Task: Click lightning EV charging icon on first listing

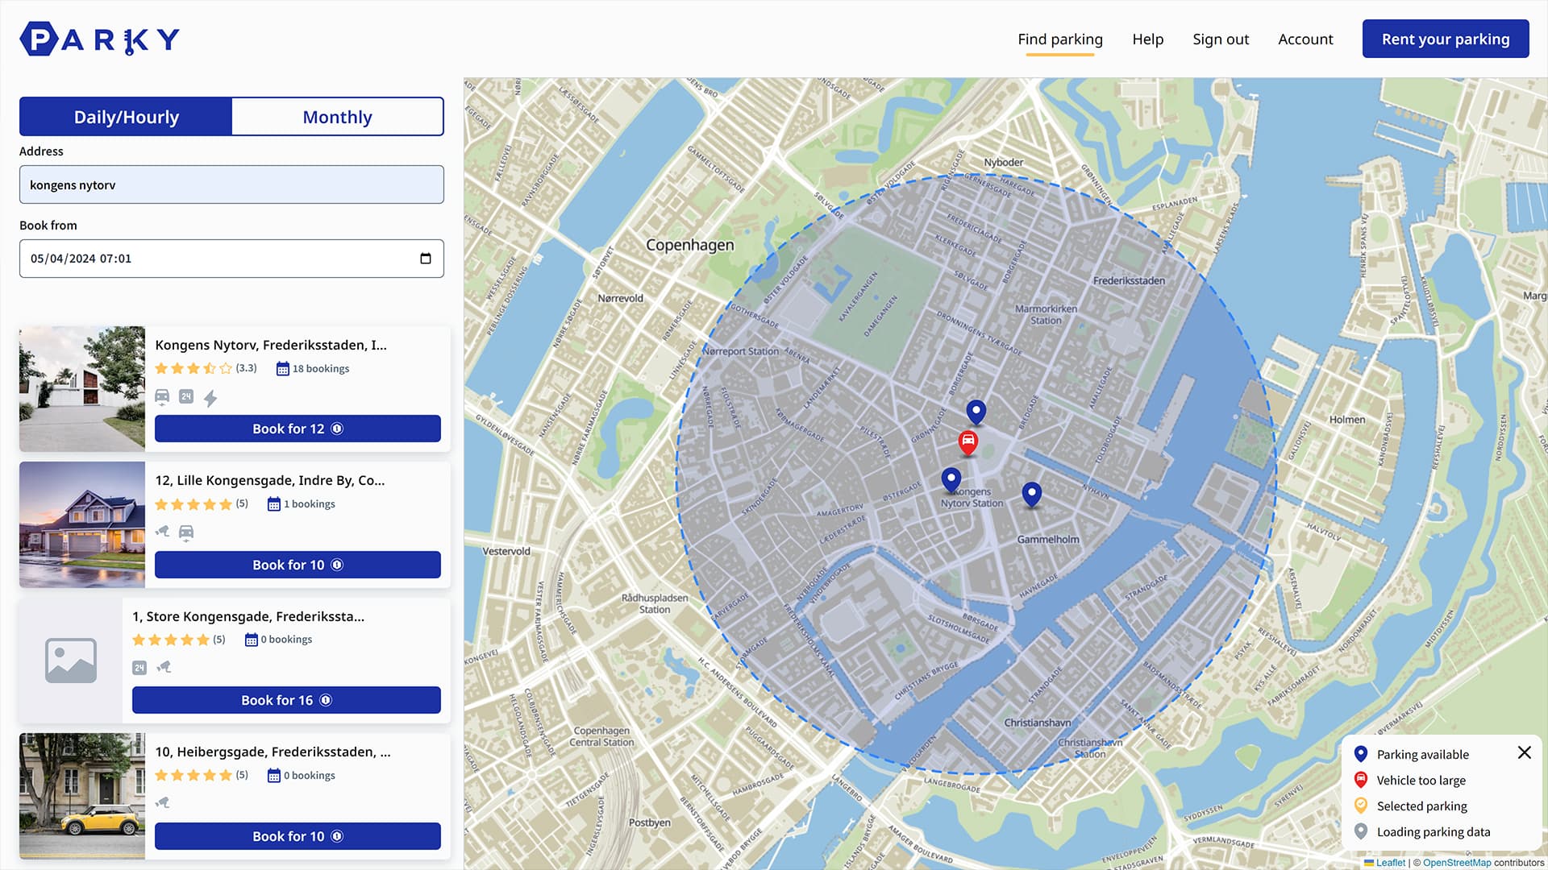Action: click(210, 398)
